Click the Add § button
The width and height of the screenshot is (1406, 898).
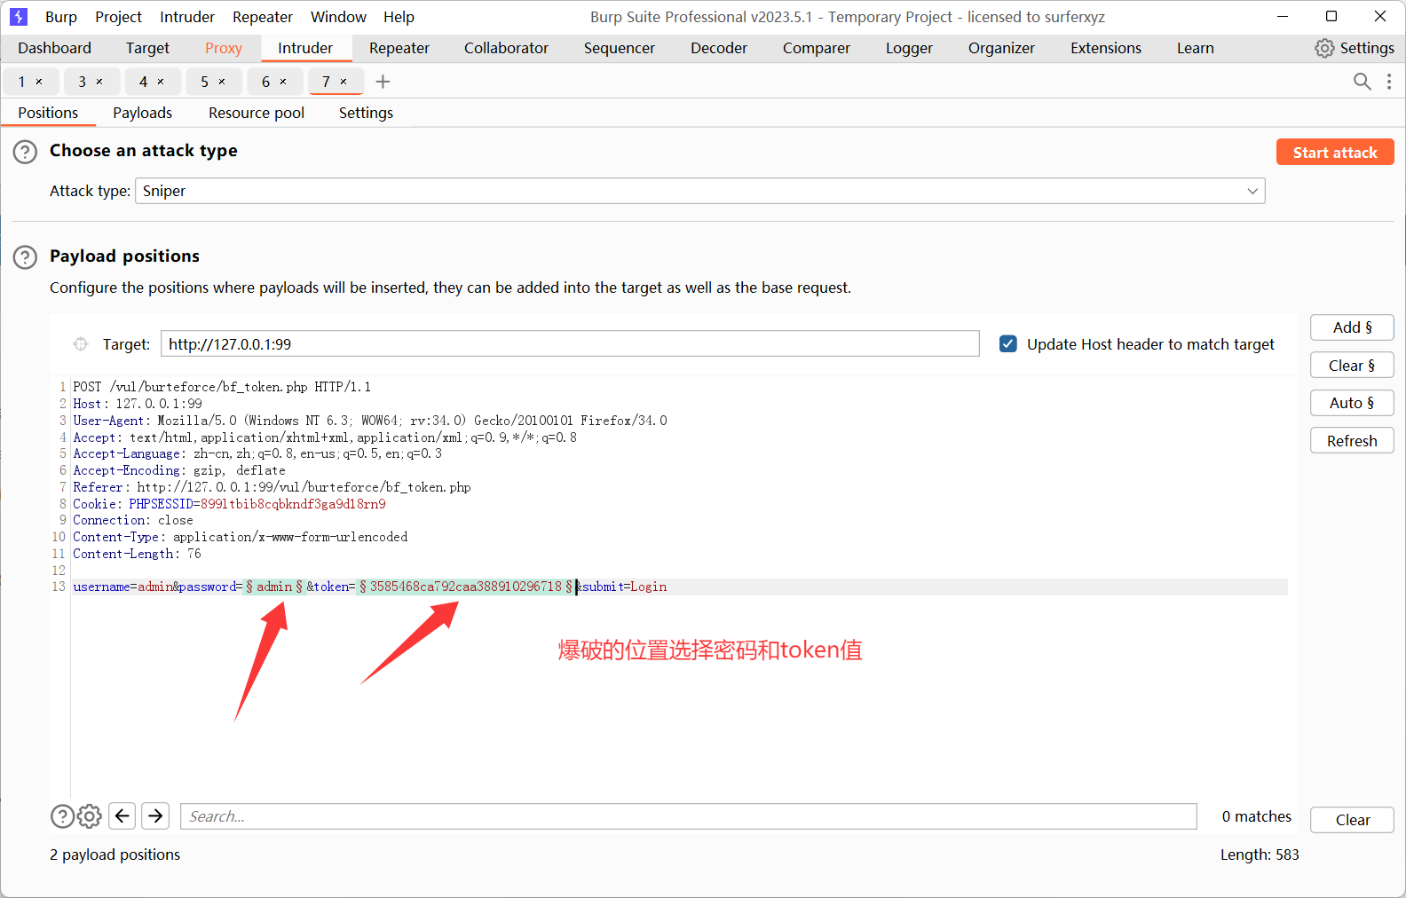coord(1352,327)
